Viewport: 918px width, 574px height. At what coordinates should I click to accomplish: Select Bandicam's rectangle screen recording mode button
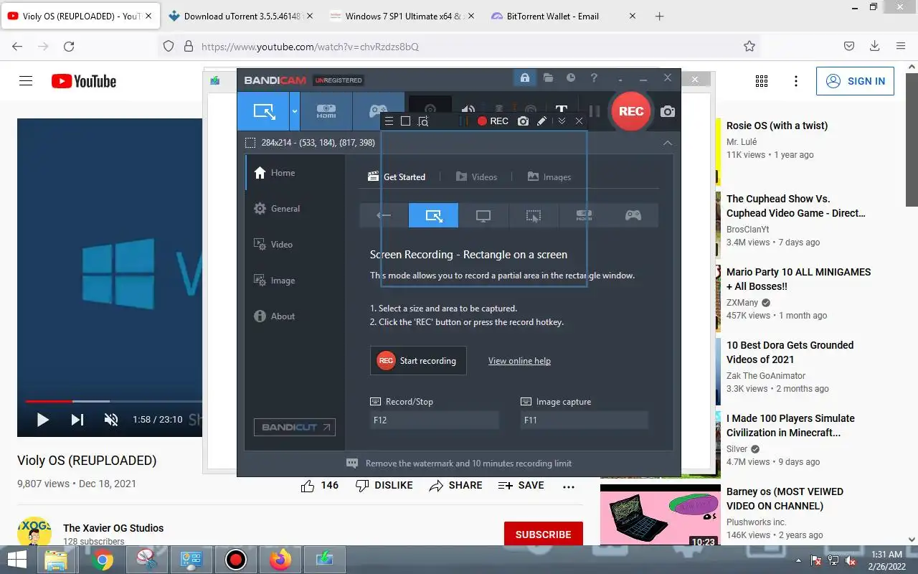pos(264,111)
